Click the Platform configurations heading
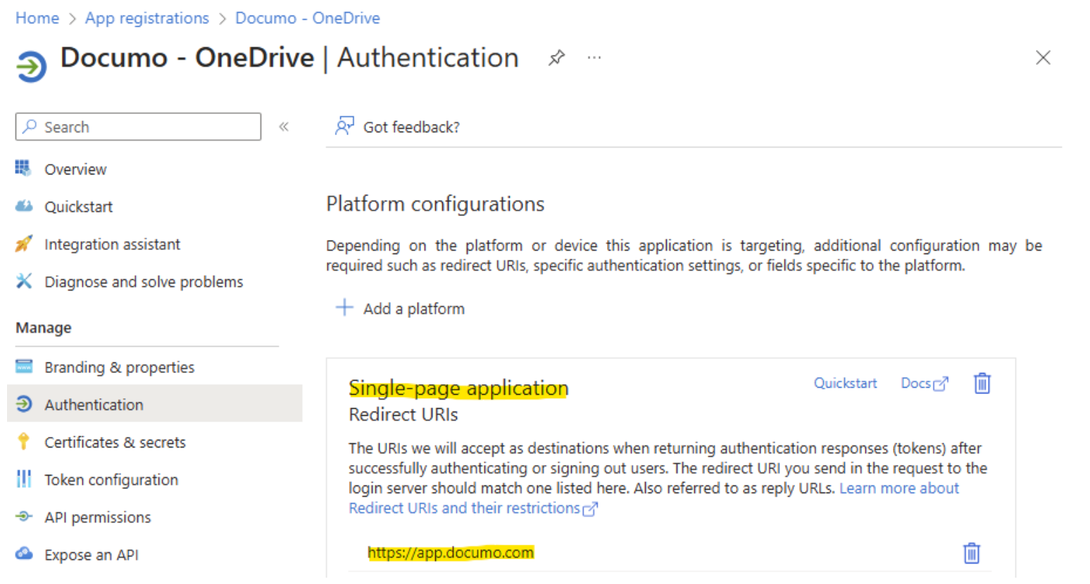Viewport: 1090px width, 584px height. (x=435, y=204)
